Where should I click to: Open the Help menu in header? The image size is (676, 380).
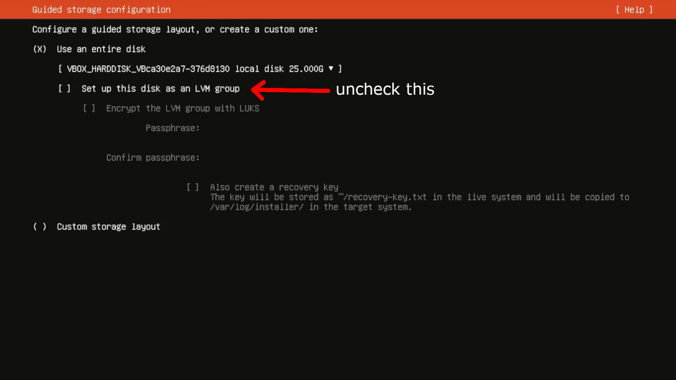click(634, 10)
